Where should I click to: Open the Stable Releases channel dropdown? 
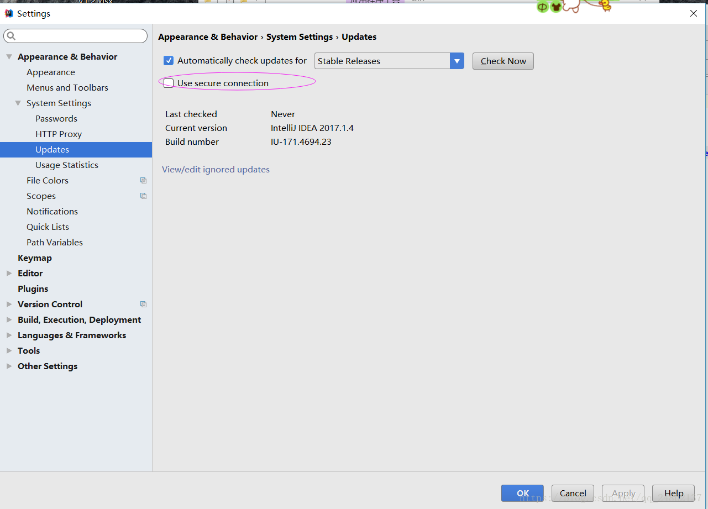(x=457, y=61)
